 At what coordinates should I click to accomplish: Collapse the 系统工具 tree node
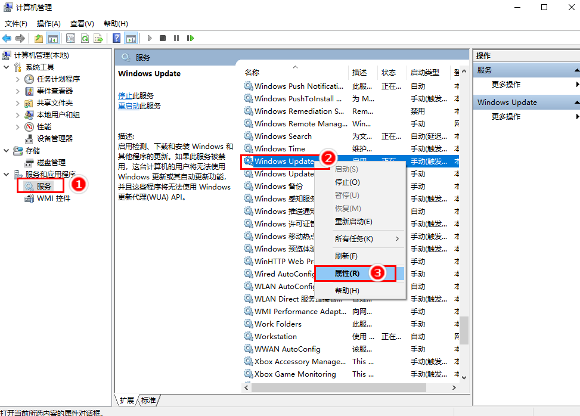pyautogui.click(x=5, y=67)
